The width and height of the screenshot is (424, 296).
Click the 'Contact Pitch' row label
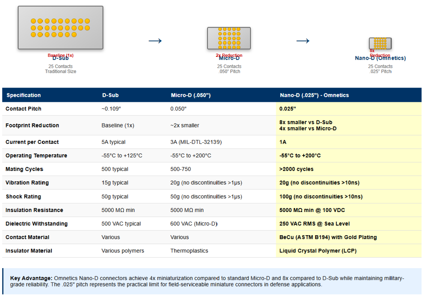click(x=23, y=109)
